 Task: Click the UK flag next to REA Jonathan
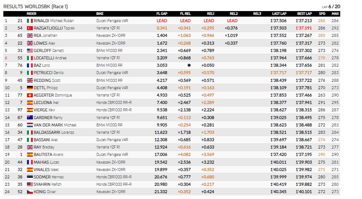point(30,35)
